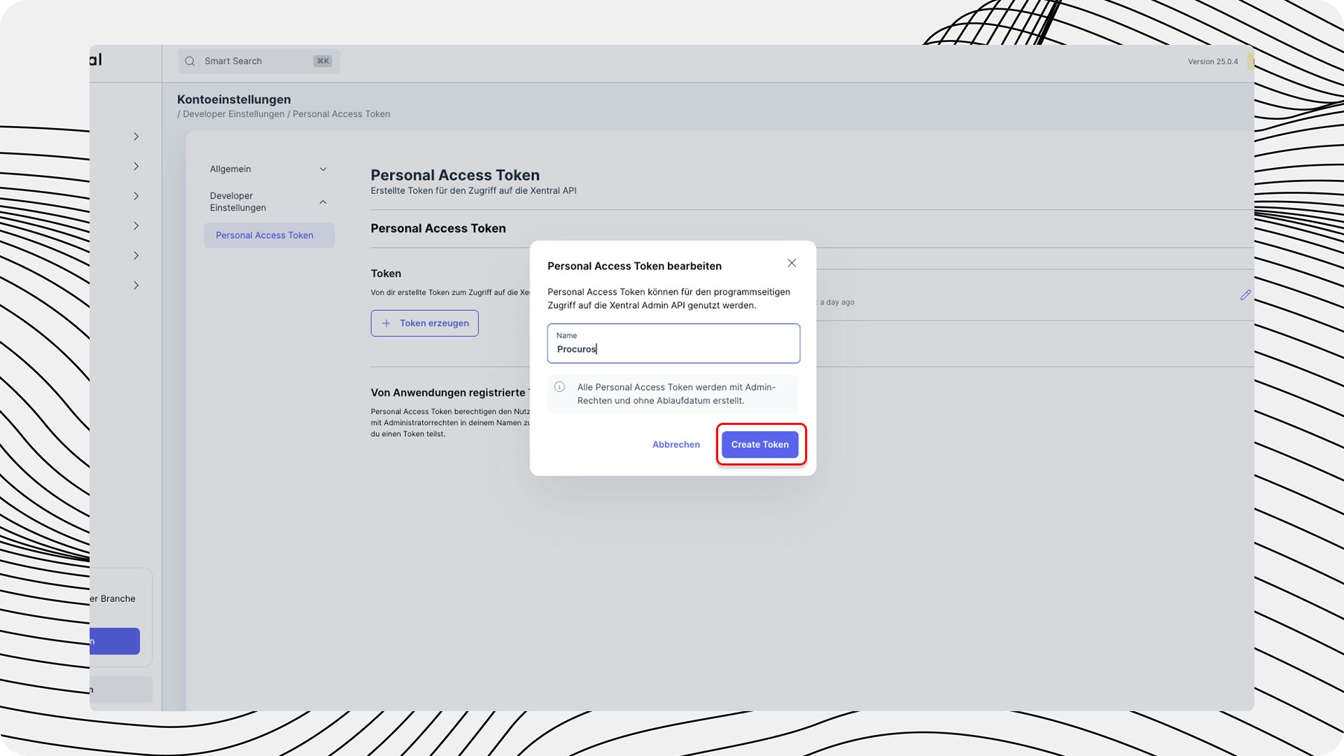Click info icon in admin rights notice
Image resolution: width=1344 pixels, height=756 pixels.
point(559,386)
